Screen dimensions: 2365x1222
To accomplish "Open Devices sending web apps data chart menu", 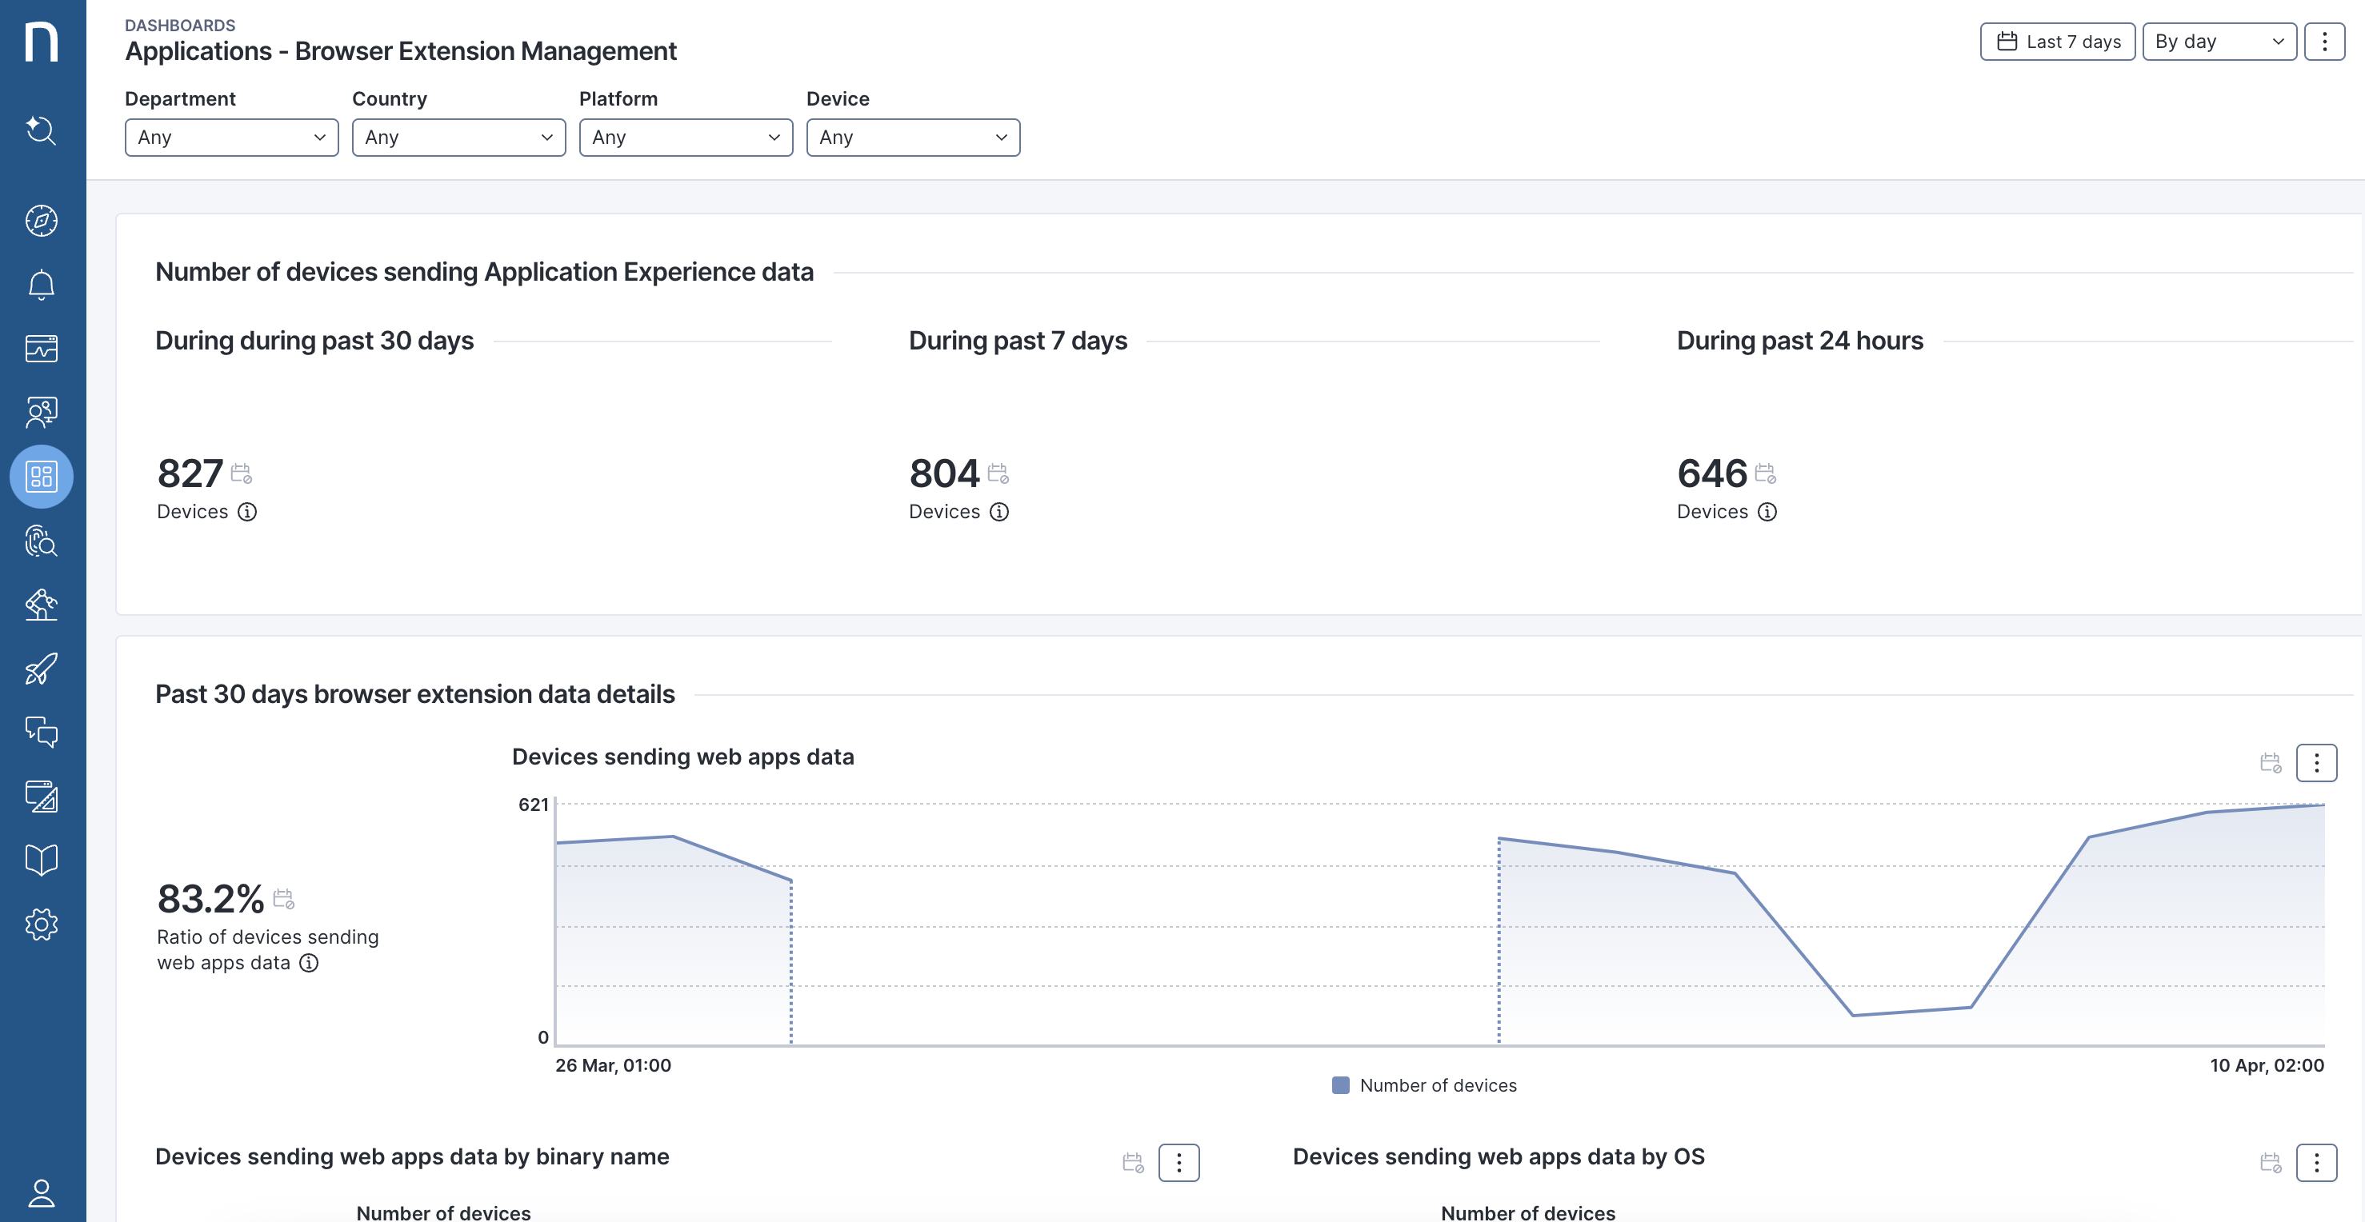I will pos(2315,763).
